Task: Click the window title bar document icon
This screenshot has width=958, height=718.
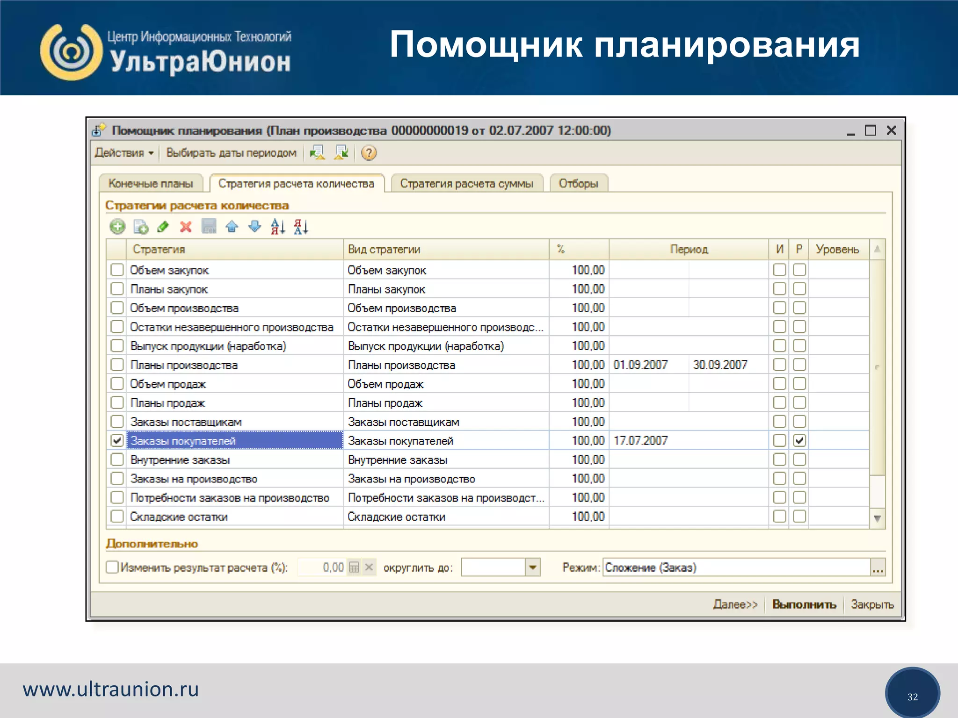Action: (99, 130)
